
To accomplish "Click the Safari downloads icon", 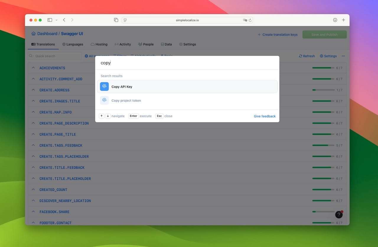I will point(335,20).
